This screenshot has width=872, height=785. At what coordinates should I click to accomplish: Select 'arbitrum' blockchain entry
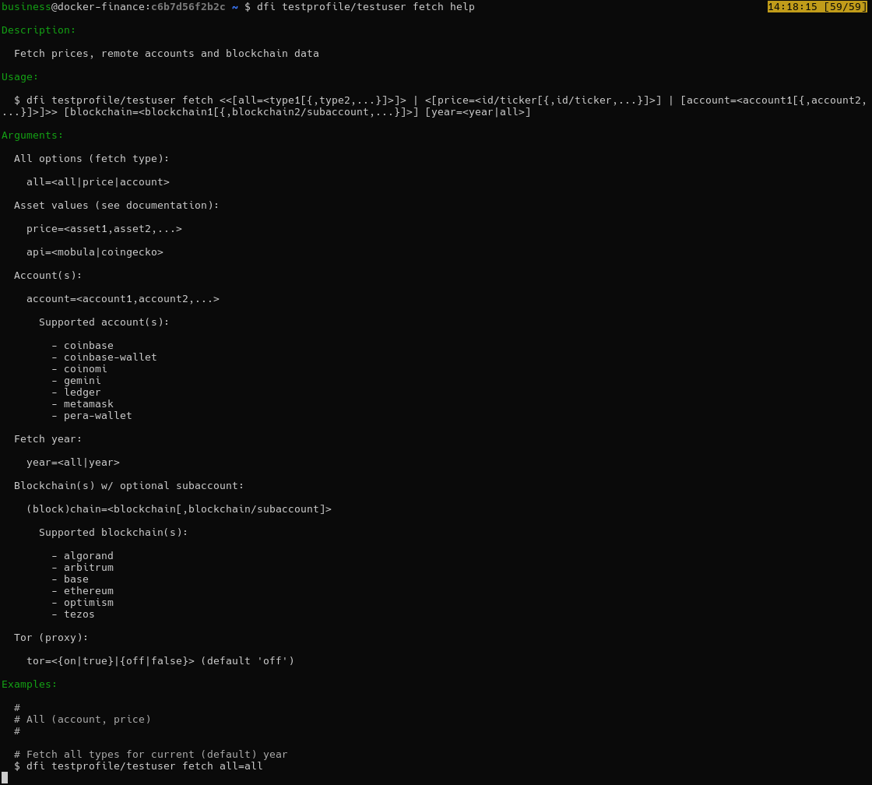pos(88,568)
